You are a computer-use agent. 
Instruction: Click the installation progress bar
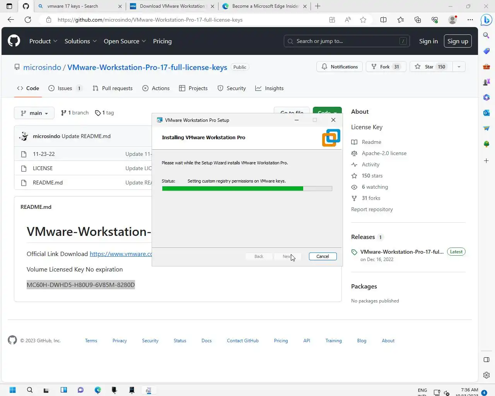coord(247,189)
